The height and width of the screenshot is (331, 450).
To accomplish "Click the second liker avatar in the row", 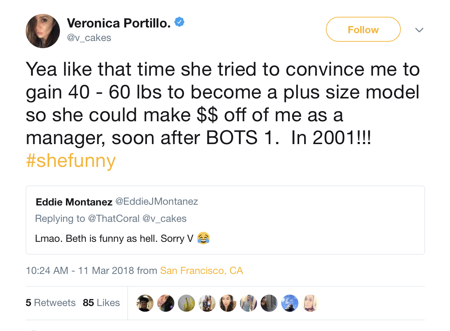I will click(166, 303).
